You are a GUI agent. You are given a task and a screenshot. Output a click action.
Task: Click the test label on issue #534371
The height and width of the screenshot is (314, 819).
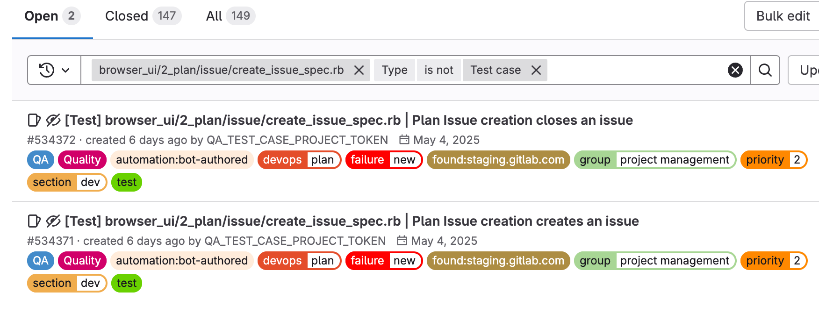point(127,283)
